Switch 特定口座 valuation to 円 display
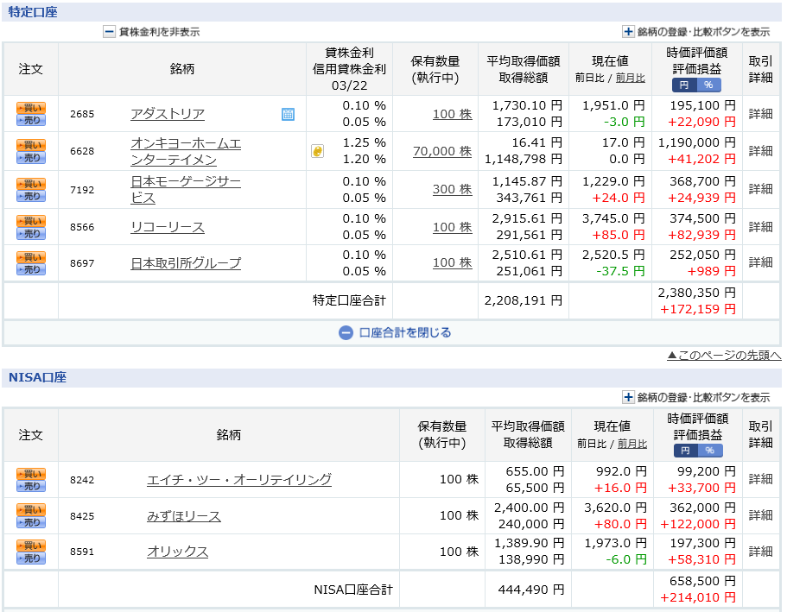The image size is (787, 612). click(684, 85)
